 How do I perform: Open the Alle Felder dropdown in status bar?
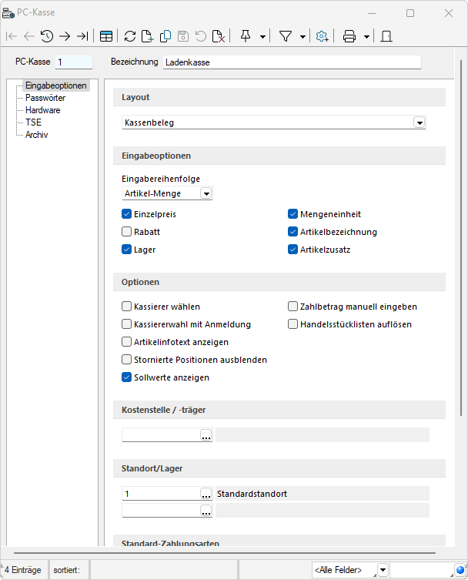[383, 570]
